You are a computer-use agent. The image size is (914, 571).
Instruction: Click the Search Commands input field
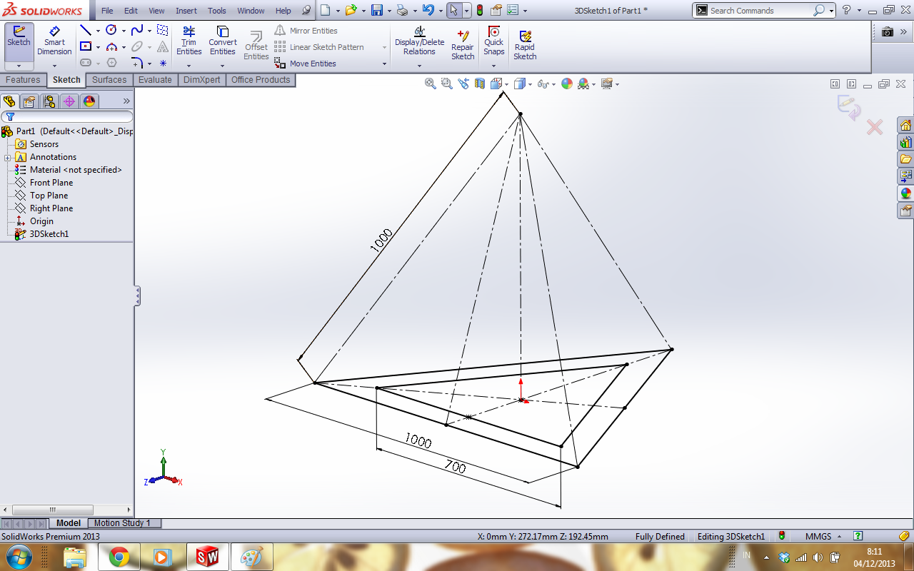coord(760,11)
